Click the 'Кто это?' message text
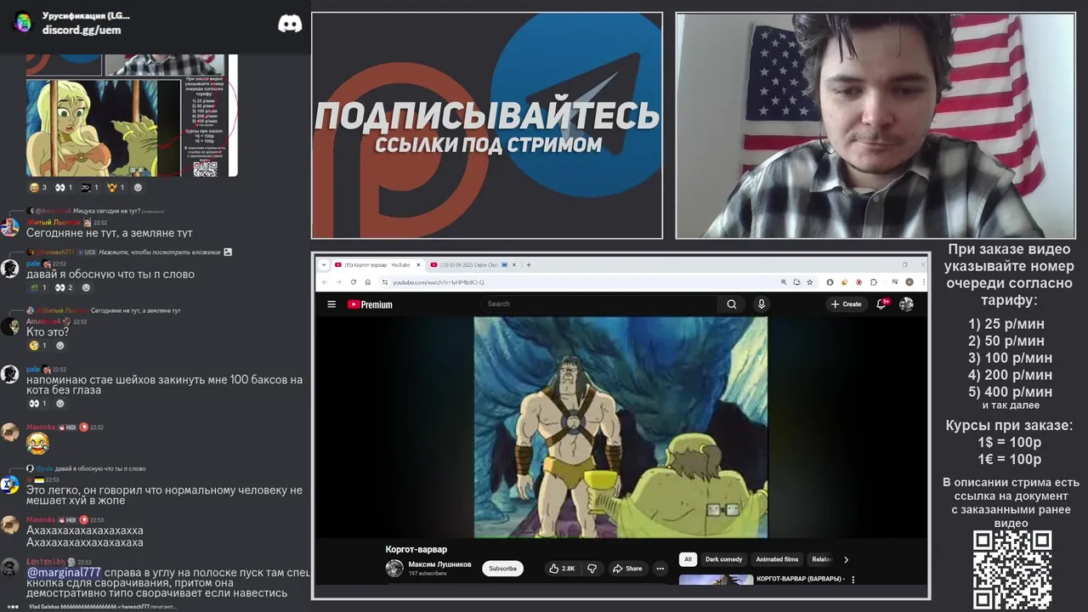The width and height of the screenshot is (1088, 612). tap(49, 332)
